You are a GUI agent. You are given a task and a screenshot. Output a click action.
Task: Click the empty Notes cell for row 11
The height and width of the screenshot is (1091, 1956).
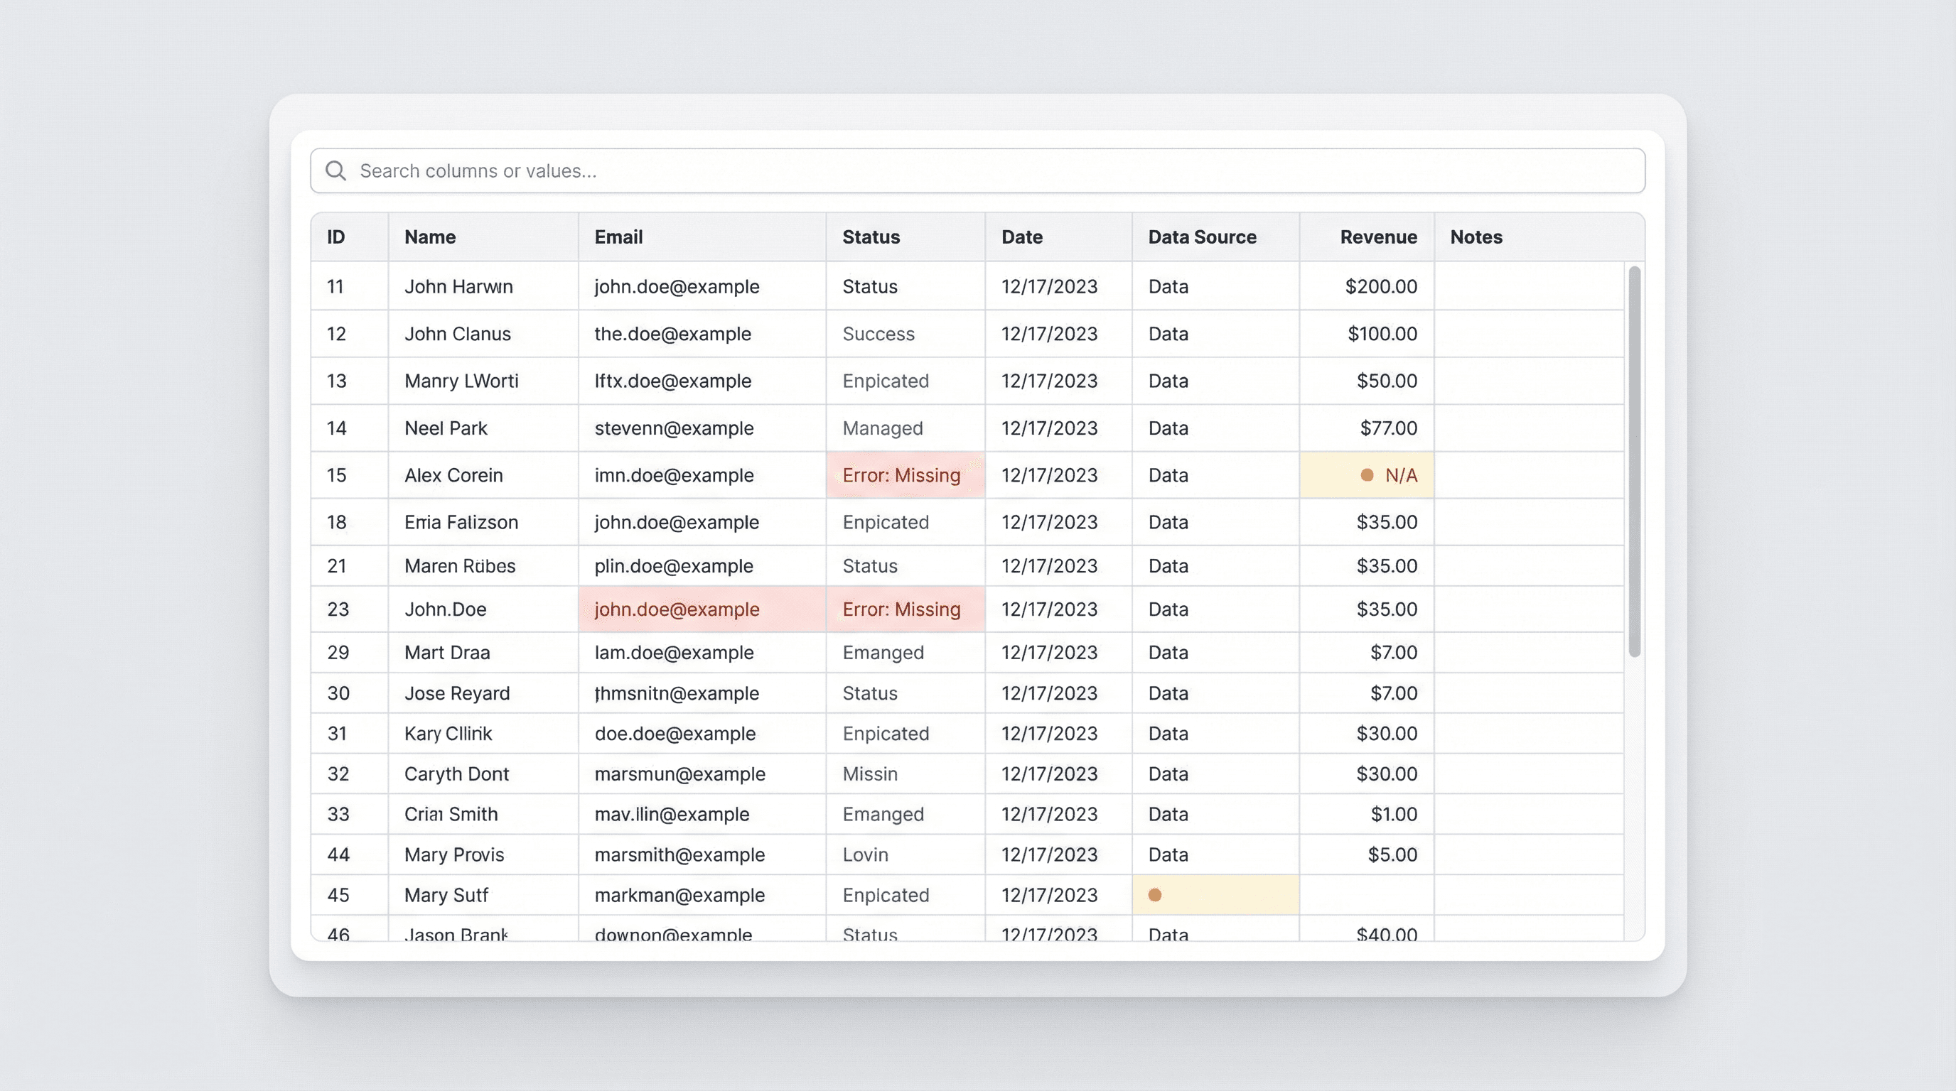tap(1527, 287)
